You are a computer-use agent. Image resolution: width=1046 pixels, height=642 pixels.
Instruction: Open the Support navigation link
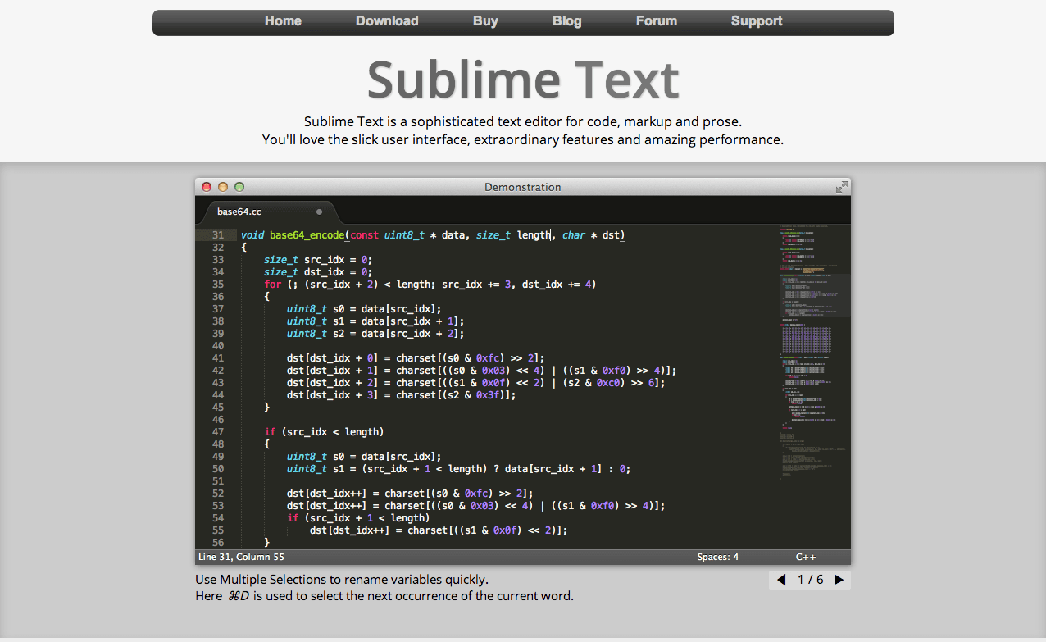coord(757,21)
